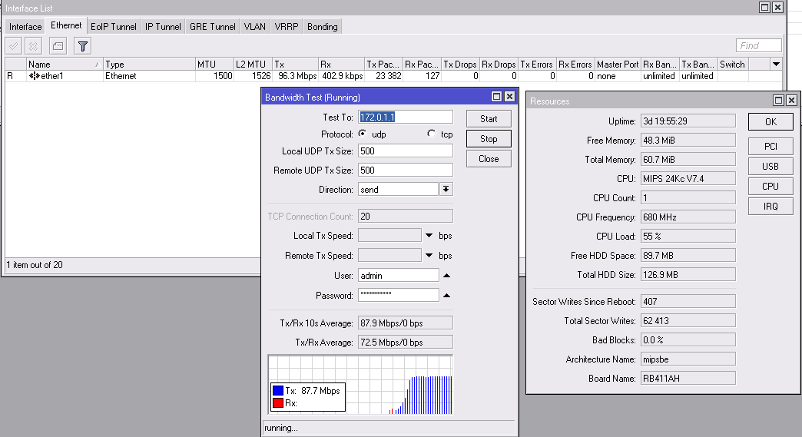Viewport: 802px width, 437px height.
Task: Collapse the Password field arrow
Action: [446, 295]
